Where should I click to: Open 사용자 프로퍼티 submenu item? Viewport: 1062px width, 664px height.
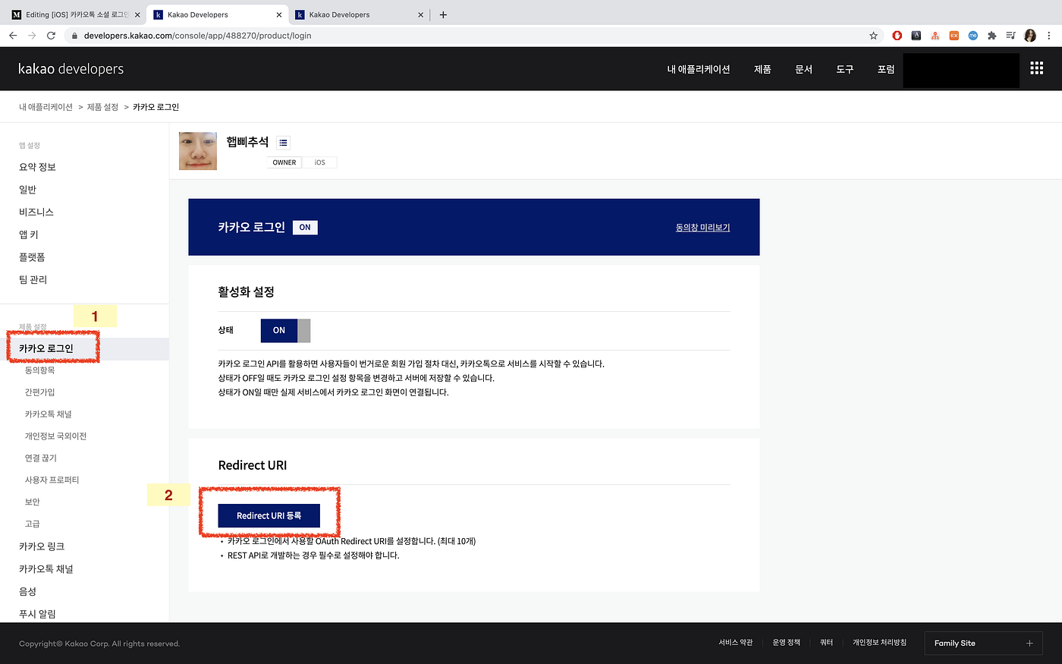[x=52, y=480]
